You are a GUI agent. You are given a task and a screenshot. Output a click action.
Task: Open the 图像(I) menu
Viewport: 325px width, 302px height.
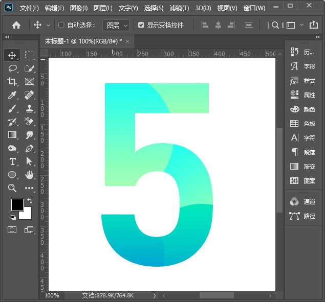[x=79, y=8]
